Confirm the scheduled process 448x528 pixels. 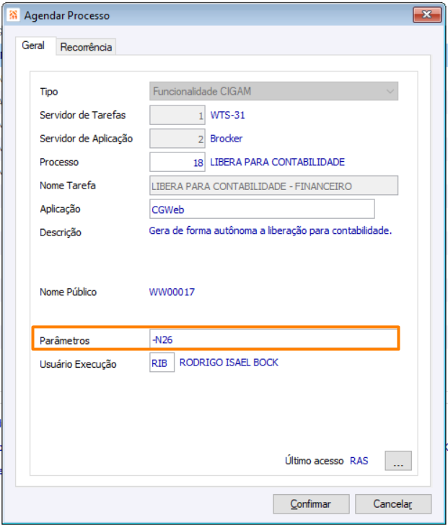click(311, 504)
